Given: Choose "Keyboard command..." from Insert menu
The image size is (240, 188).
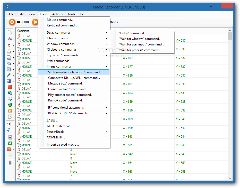Looking at the screenshot, I should point(74,25).
